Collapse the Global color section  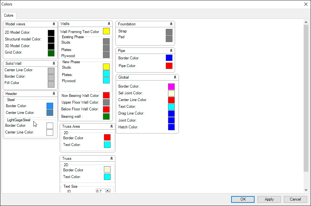(175, 77)
